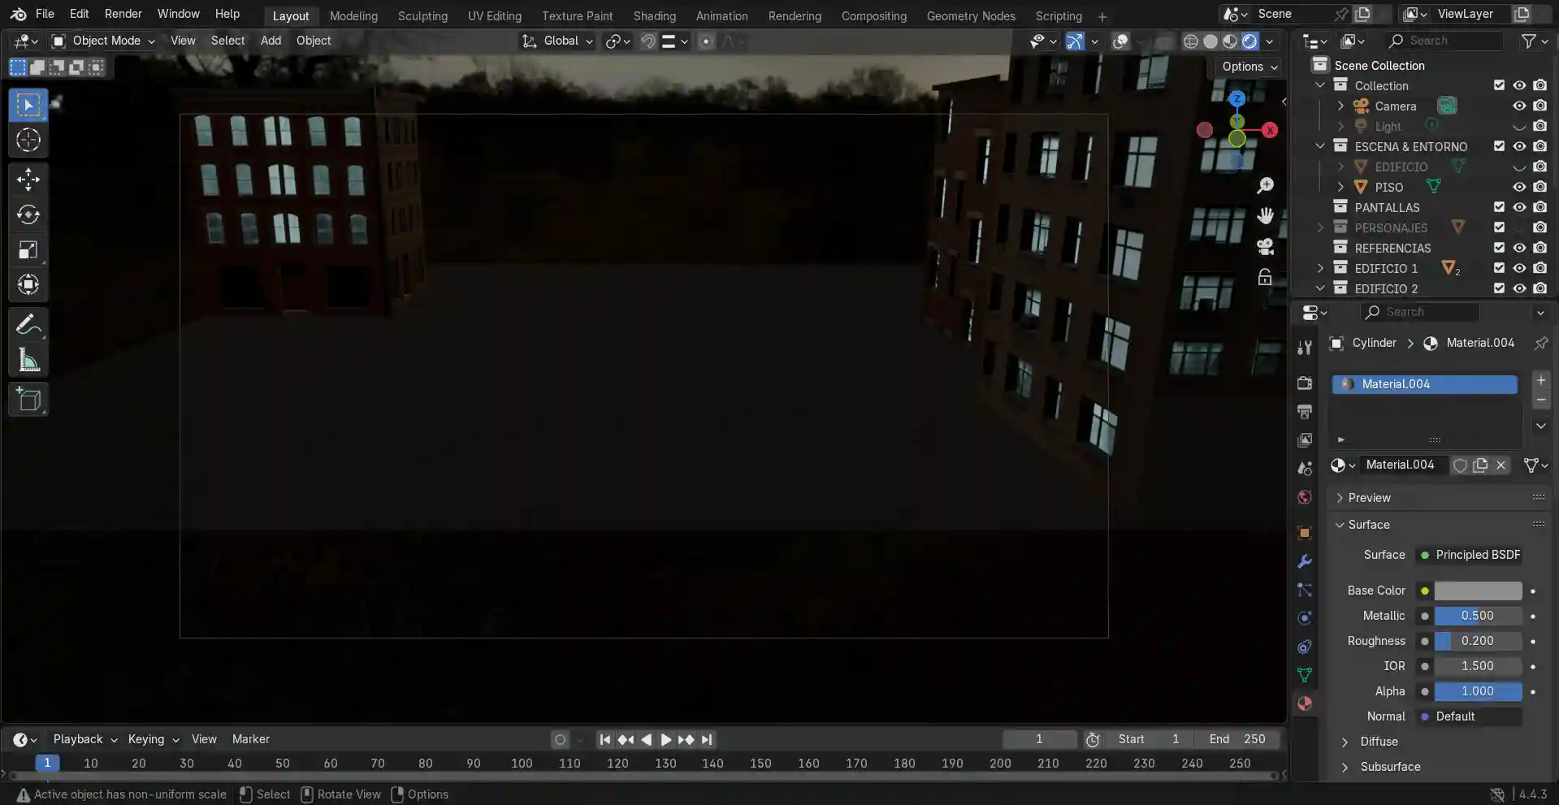This screenshot has width=1559, height=805.
Task: Uncheck the PANTALLAS collection checkbox
Action: 1499,207
